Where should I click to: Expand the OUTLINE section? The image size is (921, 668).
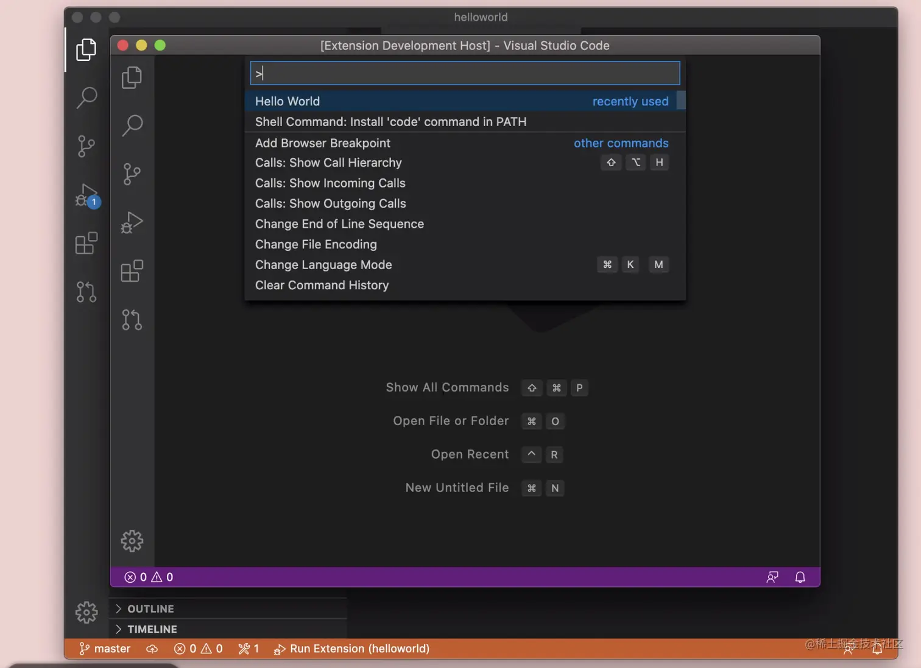[228, 609]
